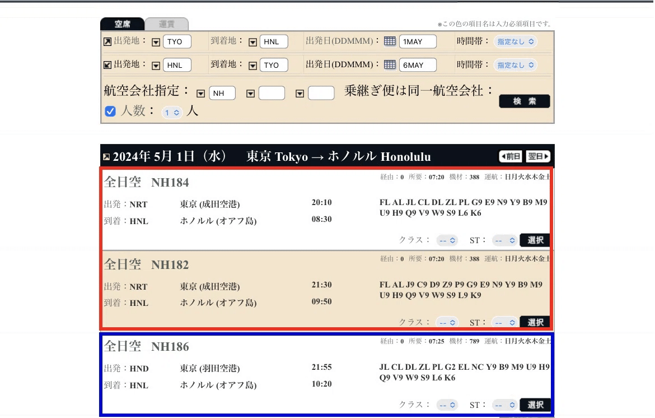
Task: Open third airline lookup arrow
Action: [x=300, y=94]
